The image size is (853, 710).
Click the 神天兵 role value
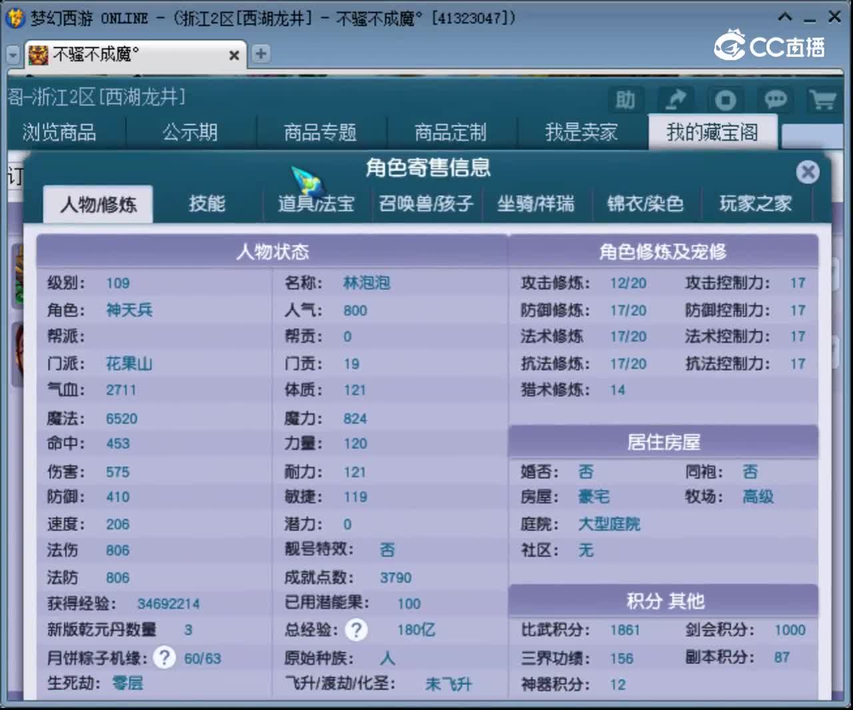tap(129, 310)
